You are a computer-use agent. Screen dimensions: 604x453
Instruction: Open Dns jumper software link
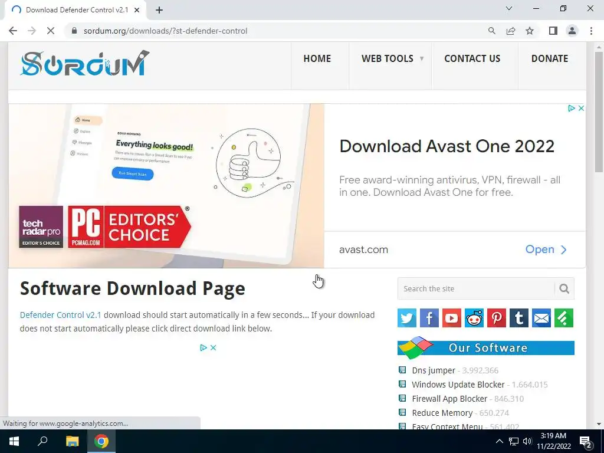(x=434, y=370)
